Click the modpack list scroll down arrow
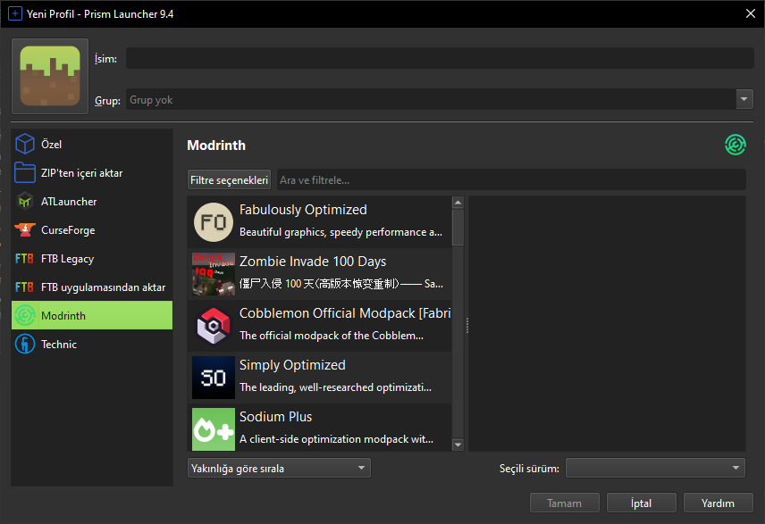Viewport: 765px width, 524px height. point(458,444)
